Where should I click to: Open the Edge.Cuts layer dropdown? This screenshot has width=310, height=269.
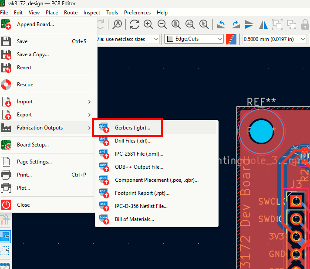(194, 39)
